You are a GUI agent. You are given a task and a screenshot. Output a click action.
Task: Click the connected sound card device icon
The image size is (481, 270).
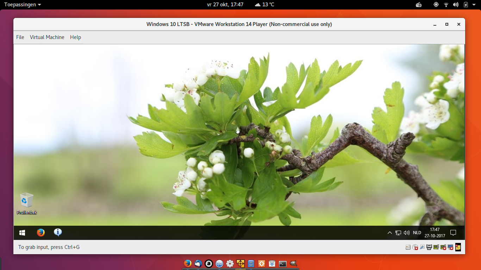pos(436,247)
